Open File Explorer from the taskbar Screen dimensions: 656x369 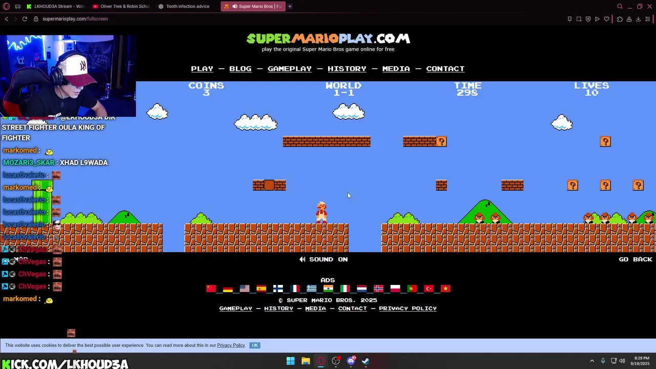pos(305,361)
